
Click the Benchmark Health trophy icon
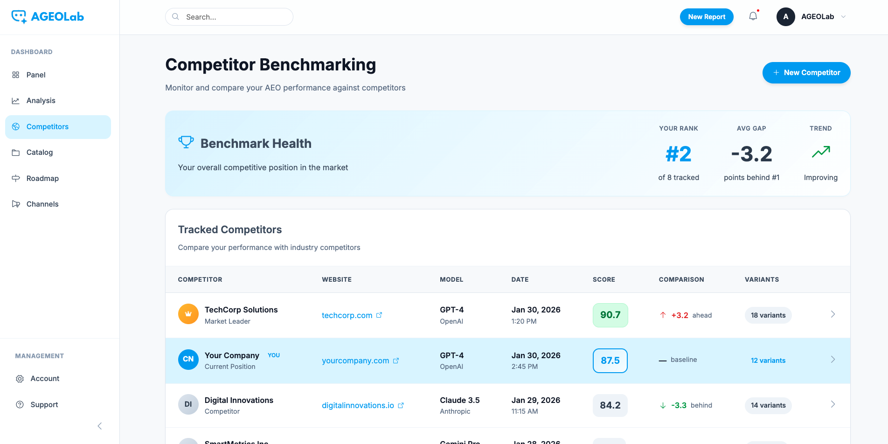186,142
